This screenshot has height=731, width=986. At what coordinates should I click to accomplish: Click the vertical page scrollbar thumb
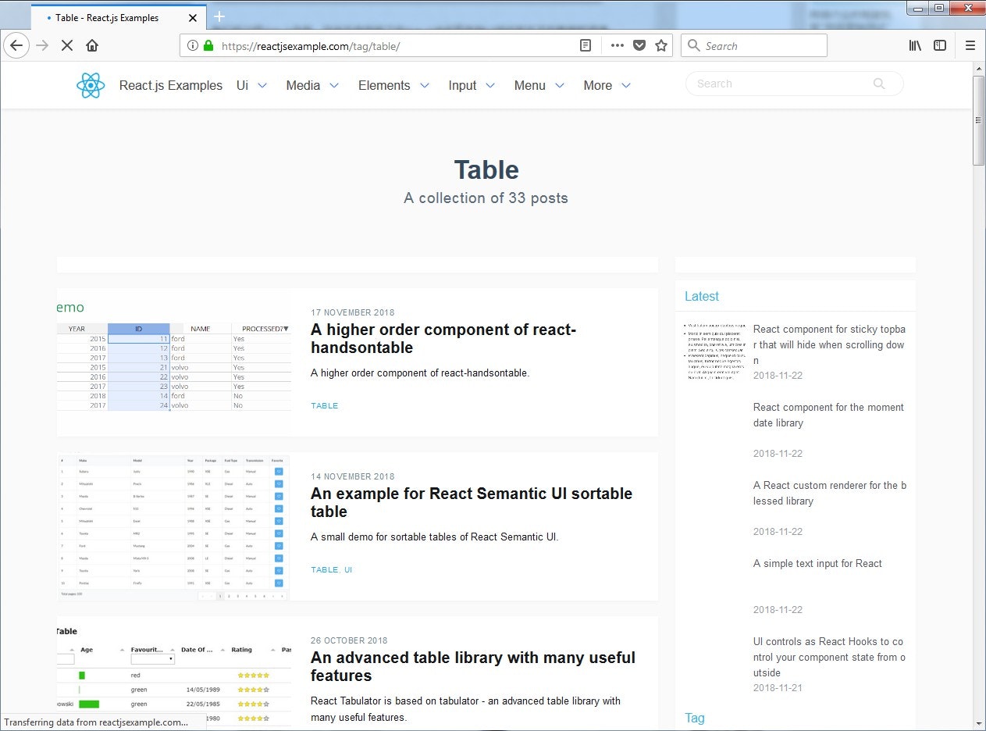[x=979, y=120]
